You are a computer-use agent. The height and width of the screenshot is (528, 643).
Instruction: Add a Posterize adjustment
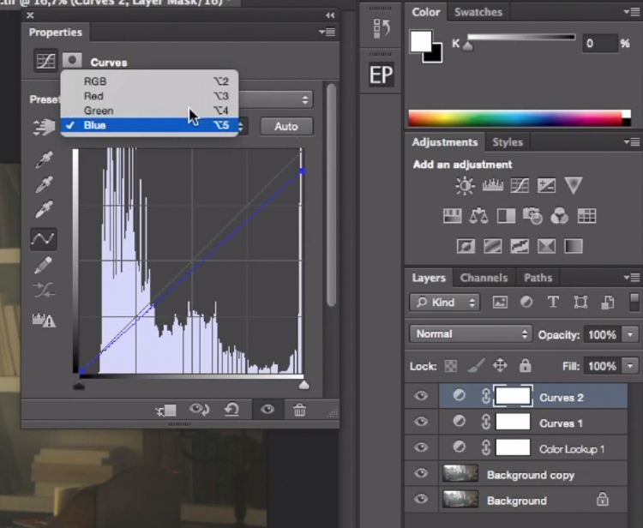492,246
